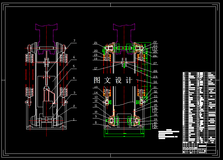
Task: Select part callout number 38
Action: (x=155, y=115)
